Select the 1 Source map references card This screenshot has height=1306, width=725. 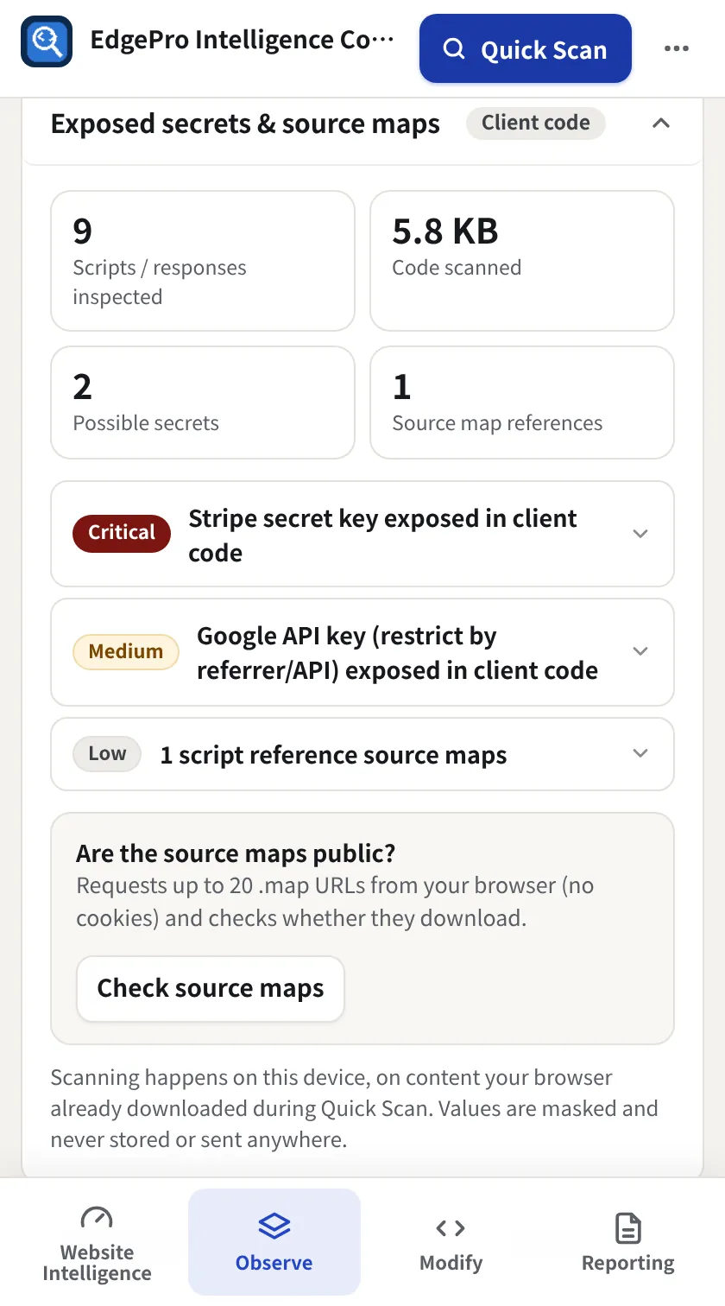[x=522, y=403]
